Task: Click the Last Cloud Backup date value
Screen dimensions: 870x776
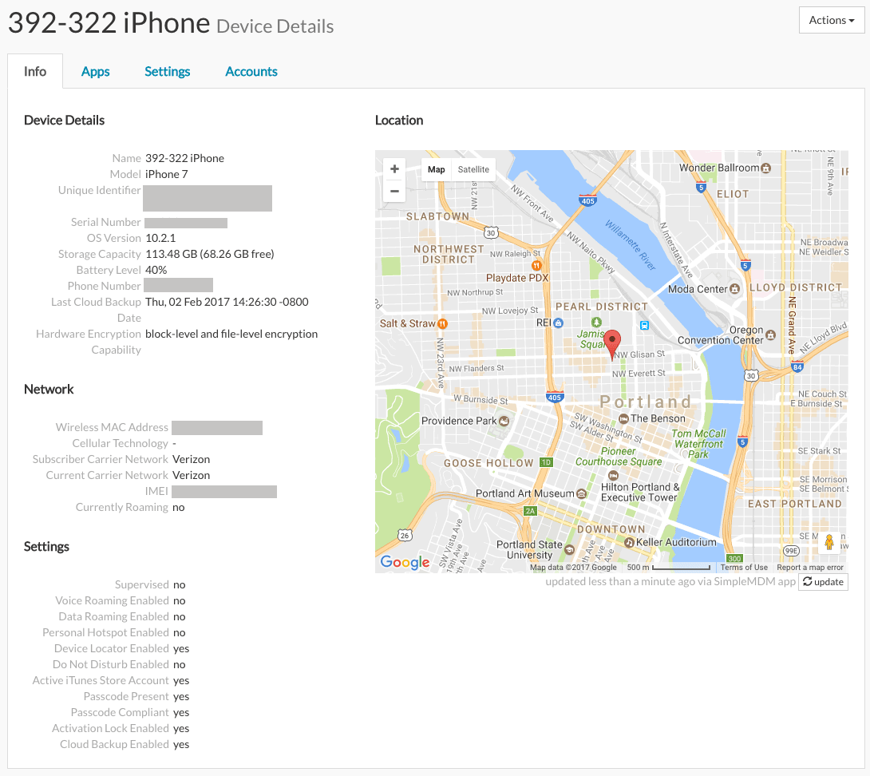Action: click(x=227, y=302)
